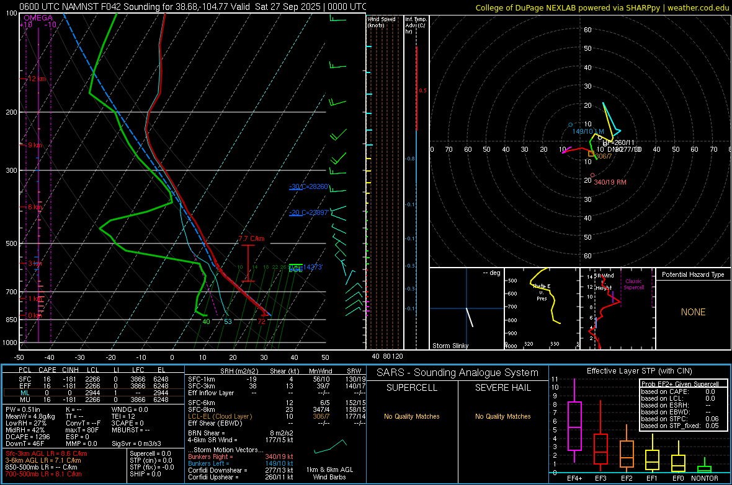The width and height of the screenshot is (732, 485).
Task: Click the 7.7 C/km lapse rate label
Action: pyautogui.click(x=252, y=238)
